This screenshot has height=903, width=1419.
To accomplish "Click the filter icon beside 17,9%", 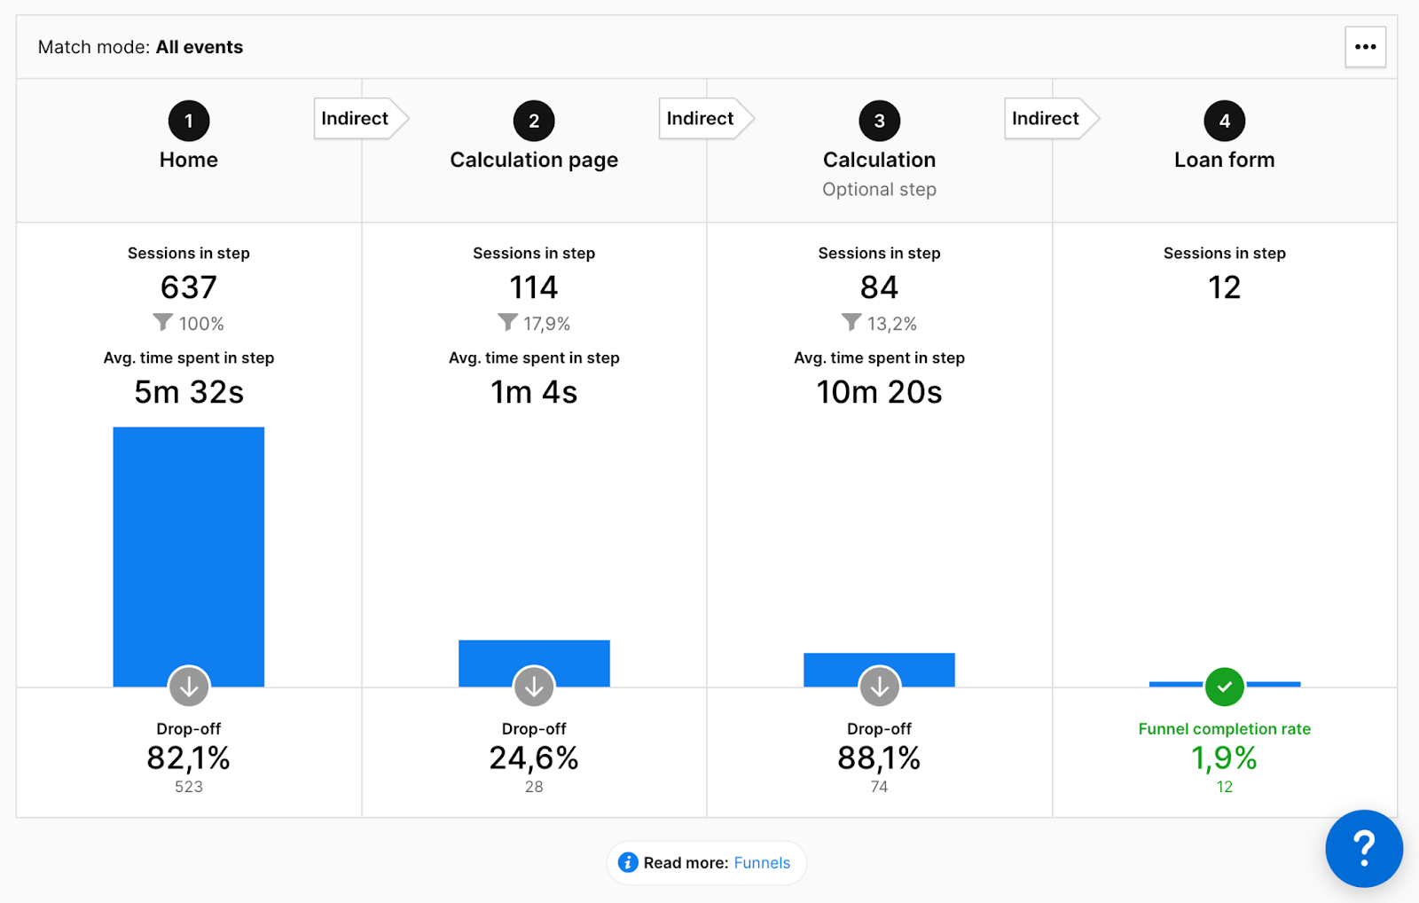I will pos(507,322).
